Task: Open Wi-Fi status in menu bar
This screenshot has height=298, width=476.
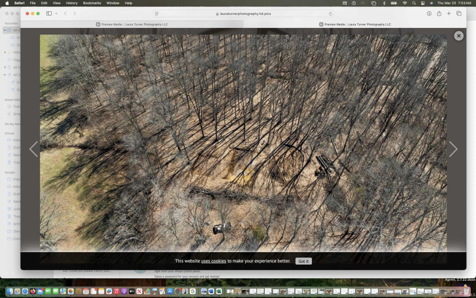Action: click(x=405, y=3)
